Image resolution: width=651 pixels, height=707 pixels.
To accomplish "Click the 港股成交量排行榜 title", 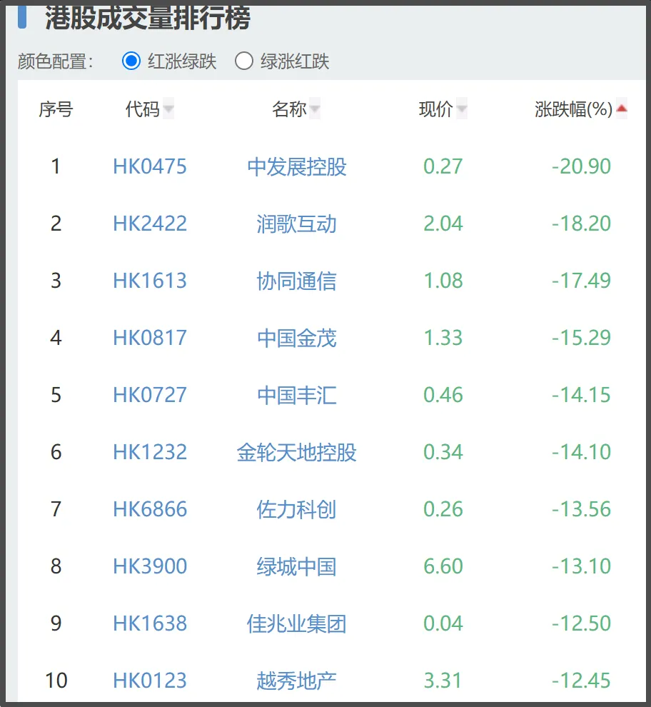I will pyautogui.click(x=148, y=18).
